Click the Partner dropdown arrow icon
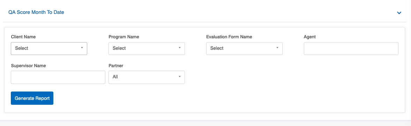 (180, 77)
